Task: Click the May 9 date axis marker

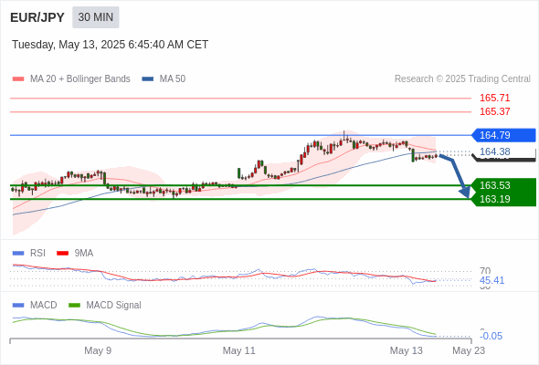Action: (98, 350)
